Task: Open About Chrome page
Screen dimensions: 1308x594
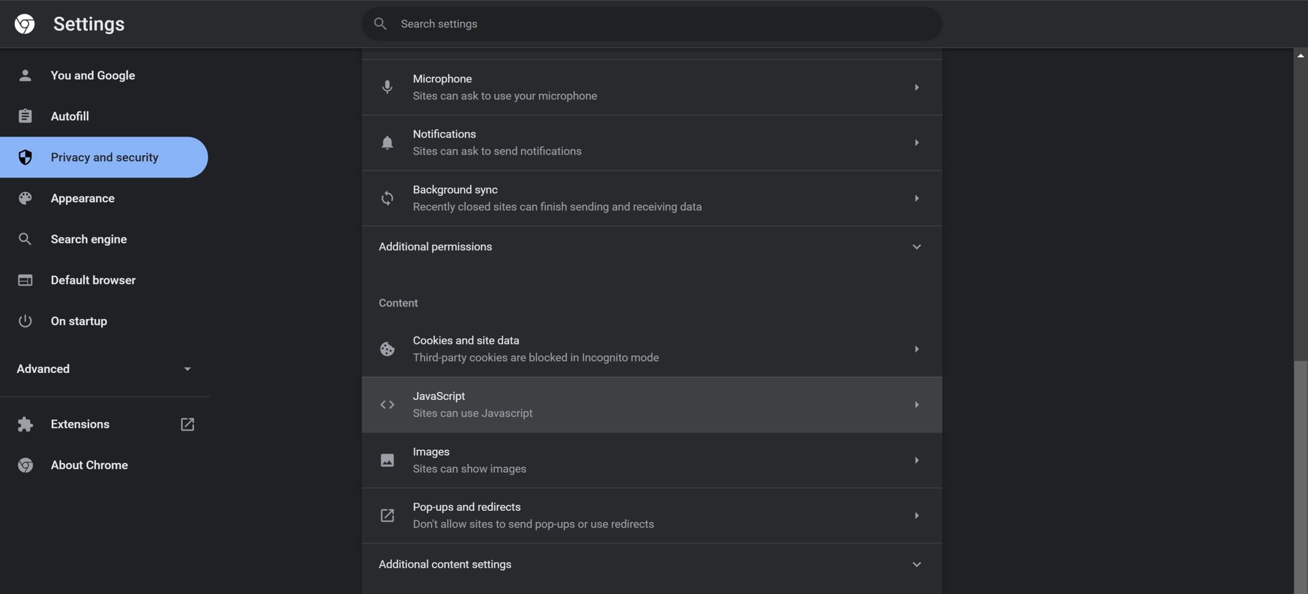Action: coord(89,465)
